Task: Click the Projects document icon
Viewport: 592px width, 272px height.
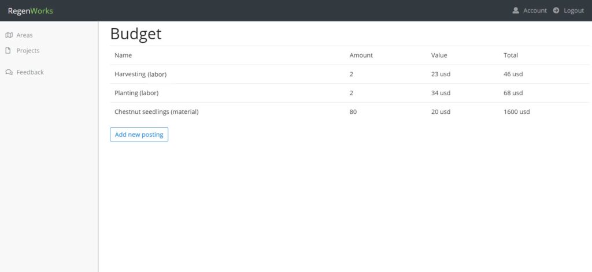Action: (8, 51)
